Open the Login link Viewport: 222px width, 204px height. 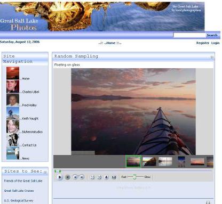[x=215, y=43]
